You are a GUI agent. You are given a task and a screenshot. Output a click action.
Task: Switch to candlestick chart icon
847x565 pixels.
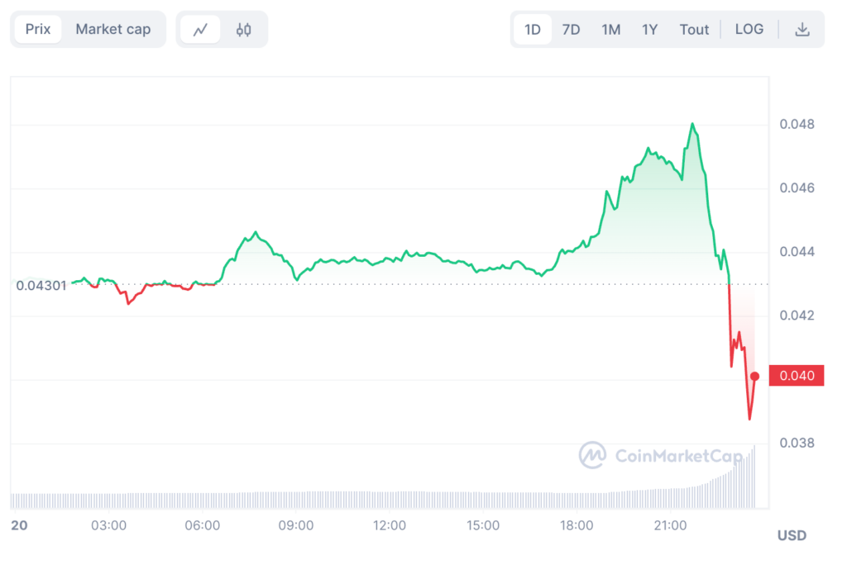click(243, 30)
